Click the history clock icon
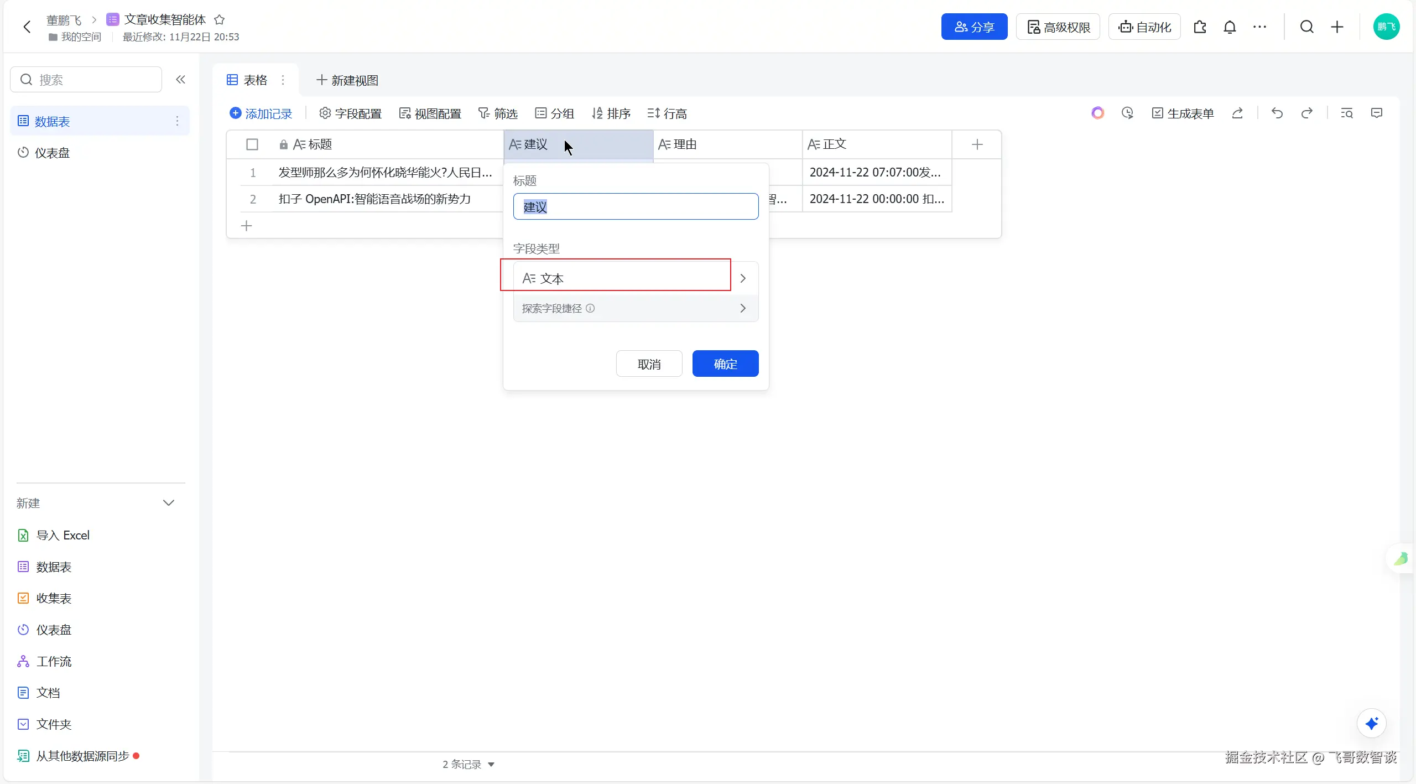The image size is (1416, 784). click(x=1127, y=113)
